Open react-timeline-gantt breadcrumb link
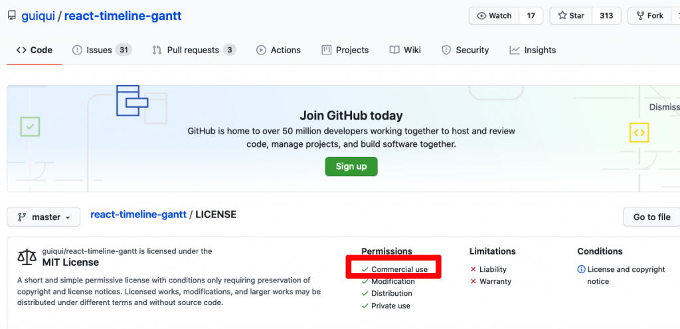 pyautogui.click(x=138, y=215)
